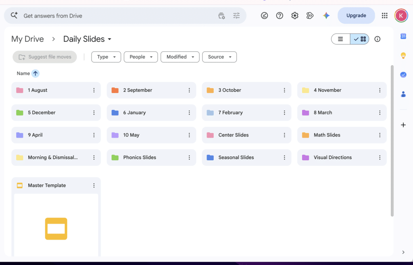Screen dimensions: 413x265
Task: Open the Source filter dropdown
Action: pos(219,57)
